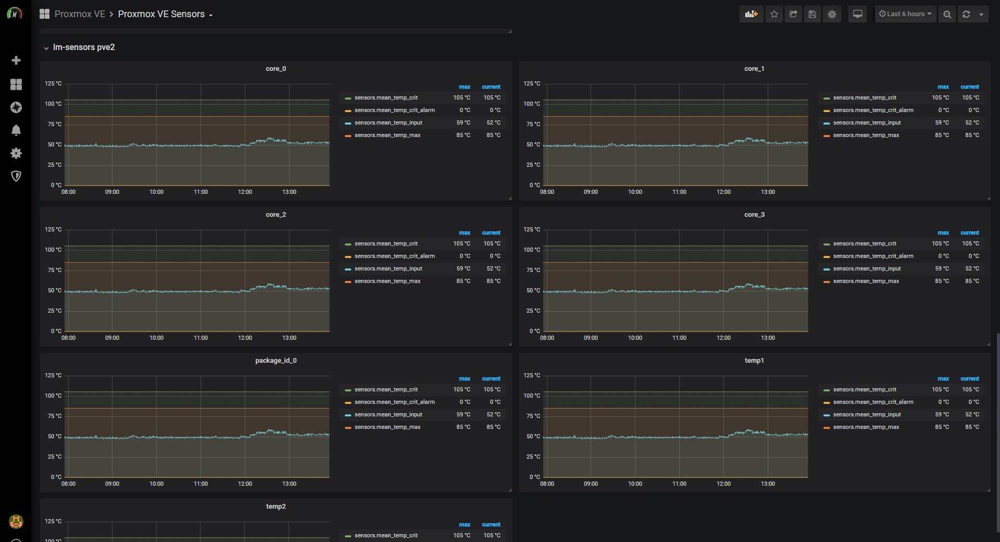Grab the core_1 panel resize handle

coord(989,198)
